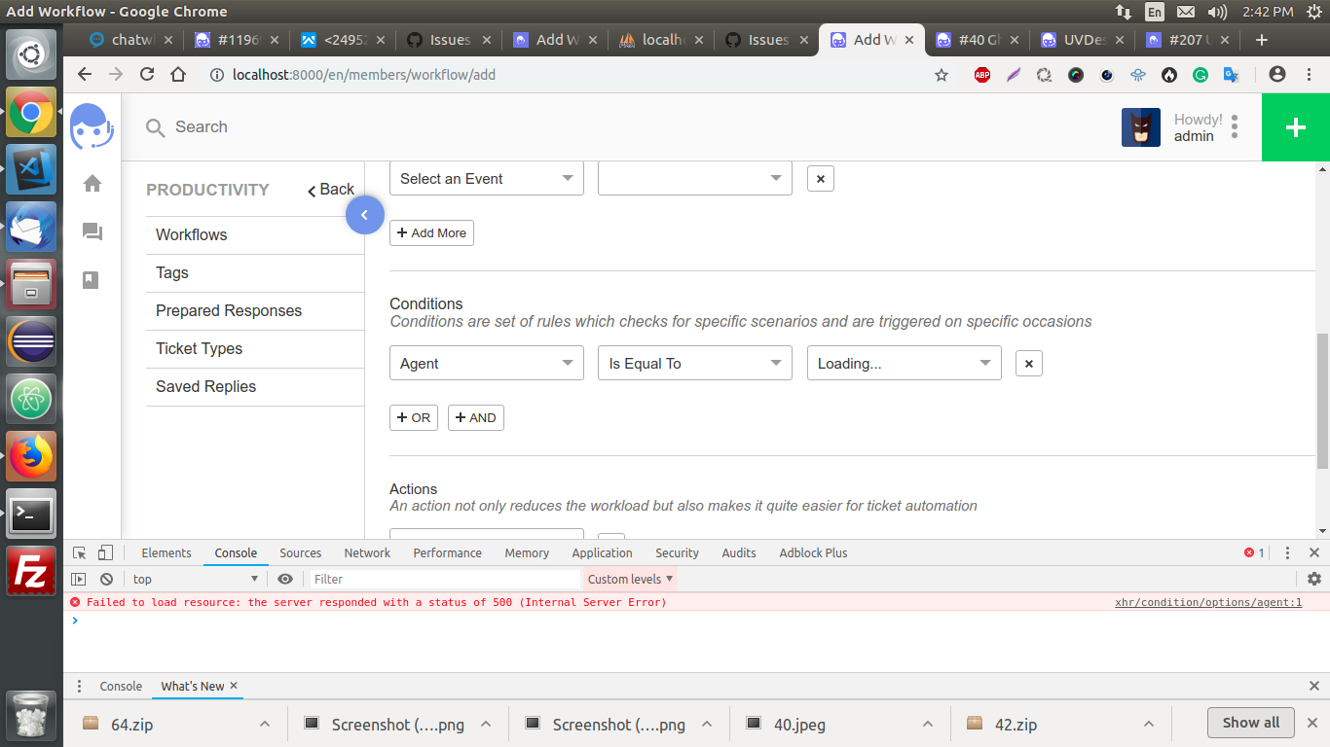Click the Add More button
This screenshot has height=747, width=1330.
[431, 232]
